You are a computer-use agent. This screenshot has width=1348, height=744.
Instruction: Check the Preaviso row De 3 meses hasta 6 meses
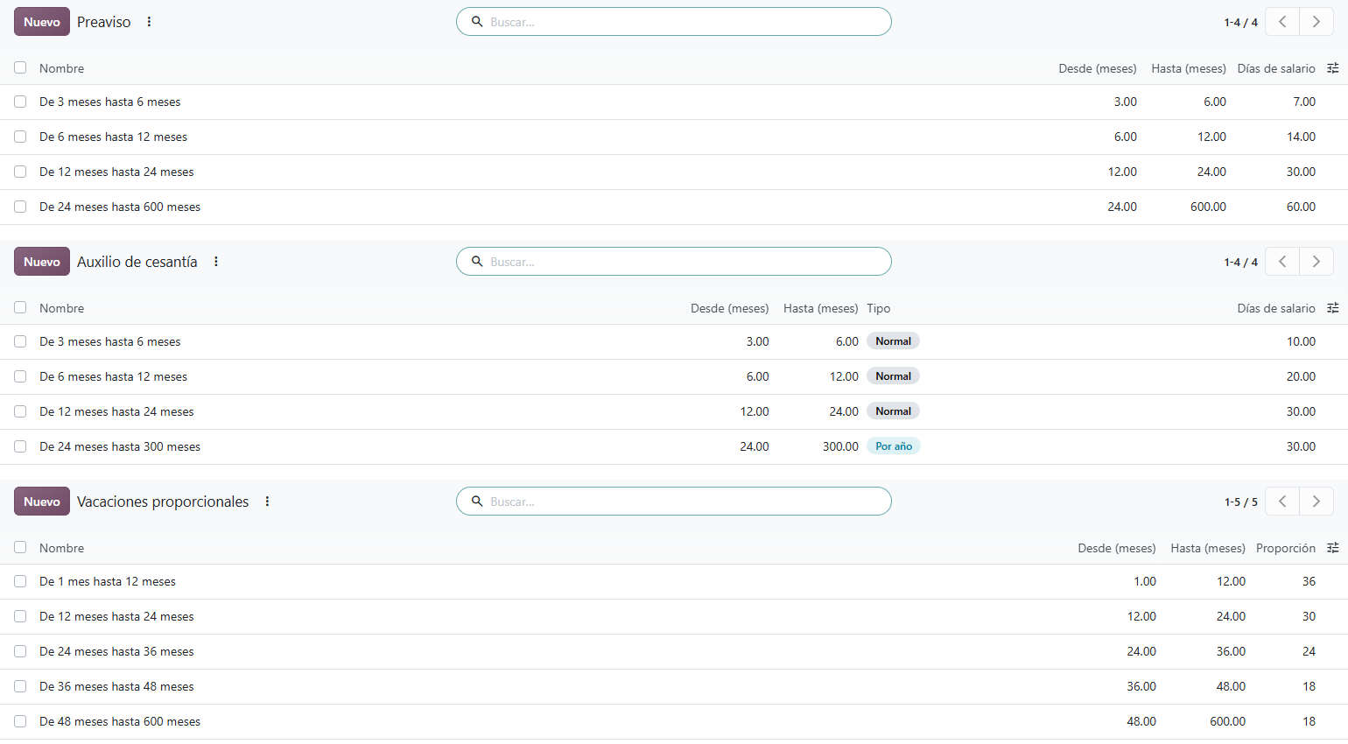[20, 102]
